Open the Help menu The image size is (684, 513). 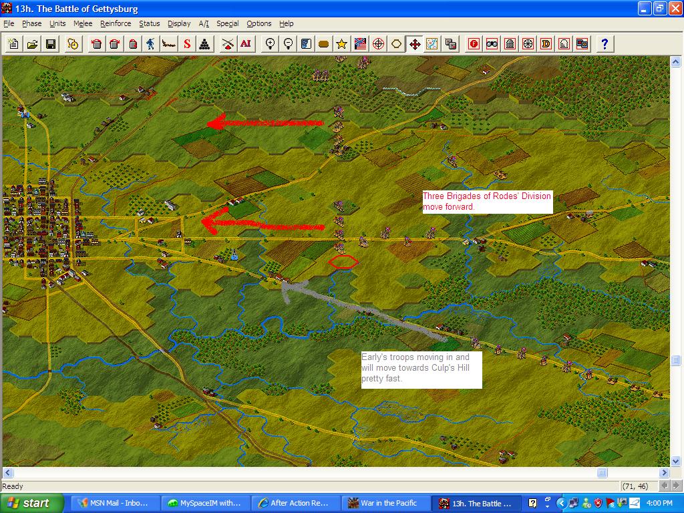click(x=286, y=23)
